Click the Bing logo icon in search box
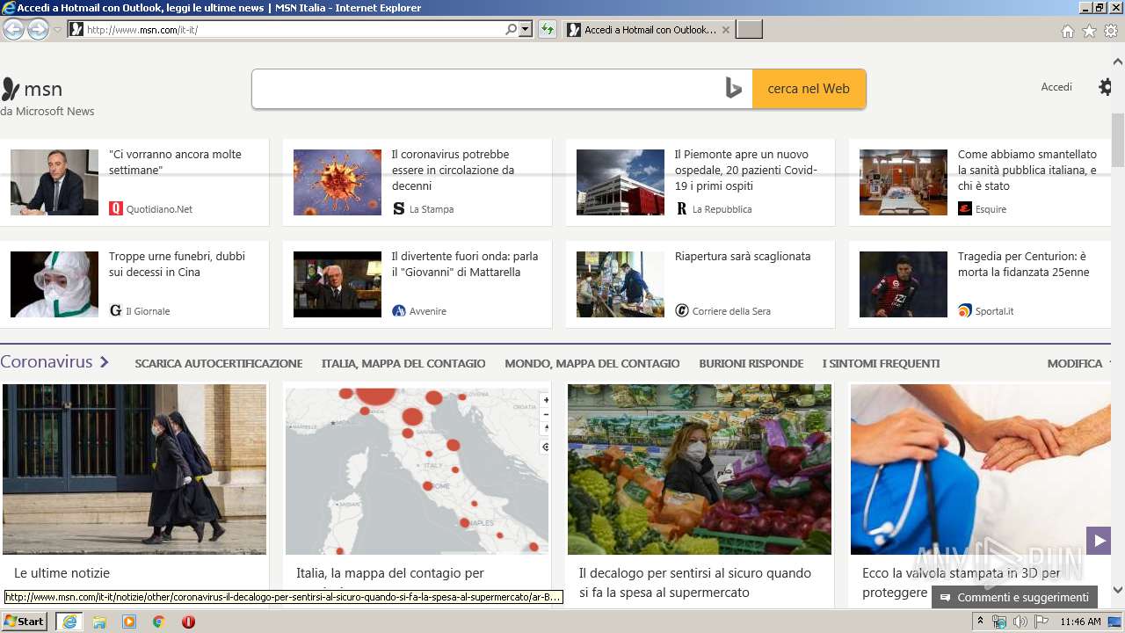 (x=734, y=89)
